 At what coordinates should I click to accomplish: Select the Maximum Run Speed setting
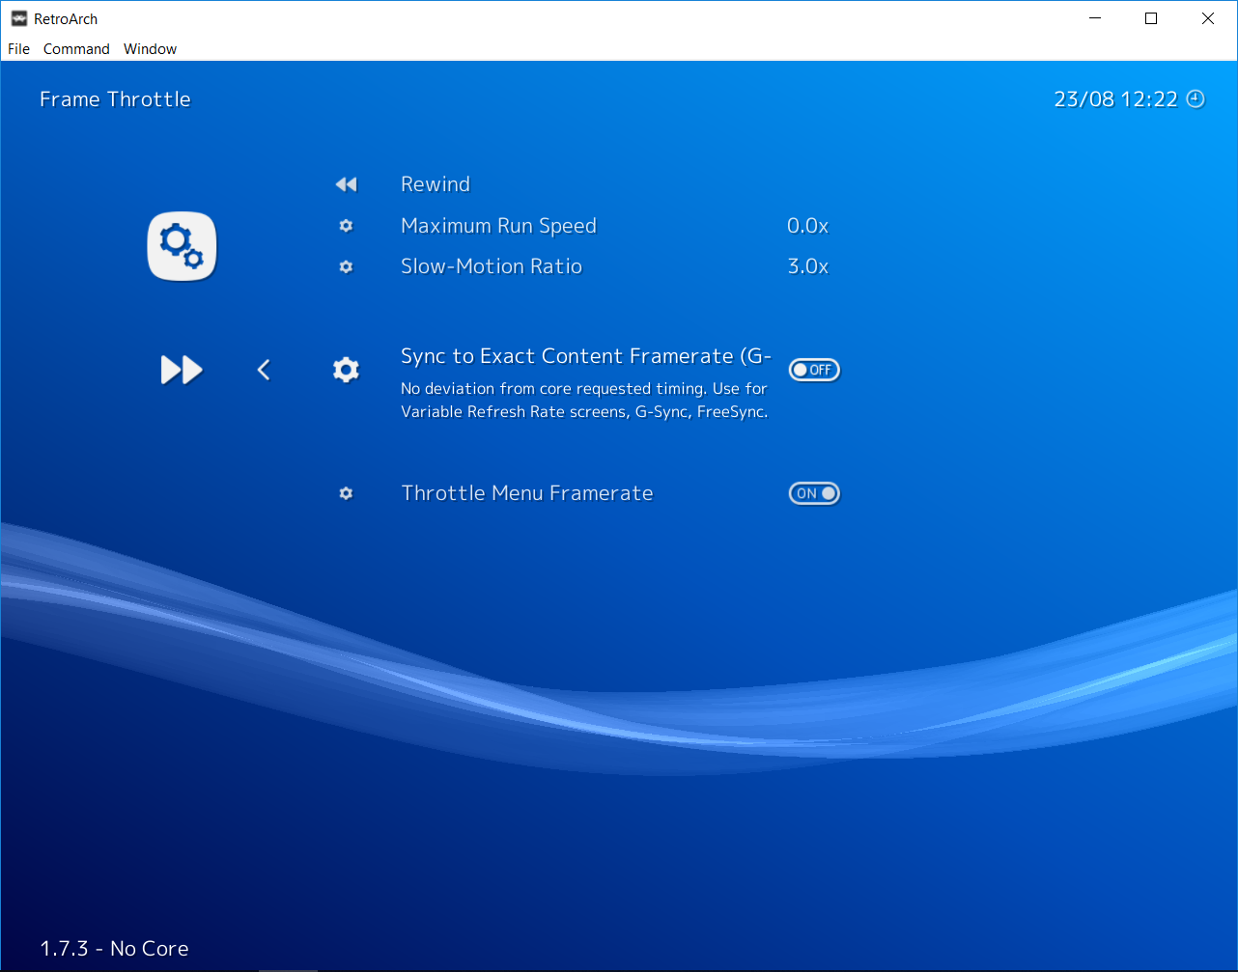[498, 225]
